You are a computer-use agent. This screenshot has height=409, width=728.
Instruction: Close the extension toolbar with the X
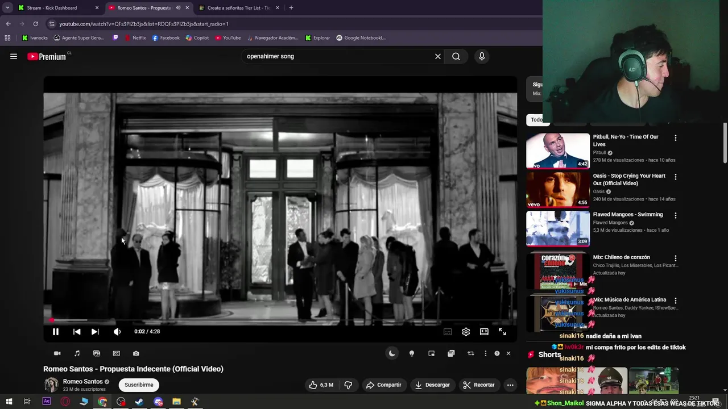tap(508, 353)
